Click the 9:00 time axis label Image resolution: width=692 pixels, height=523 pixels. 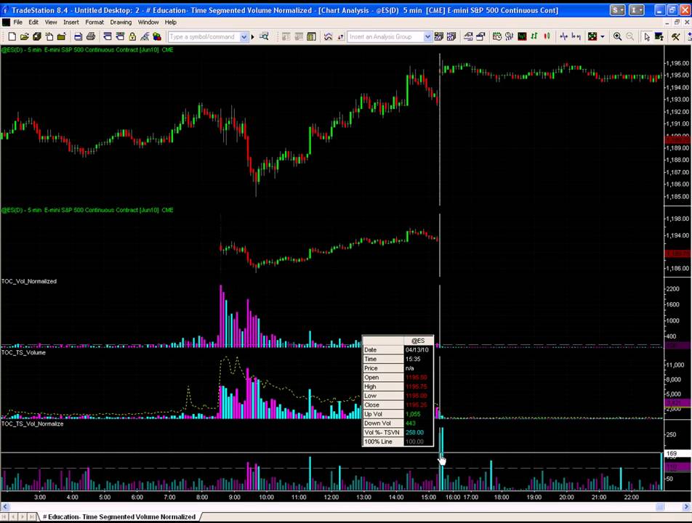click(234, 497)
